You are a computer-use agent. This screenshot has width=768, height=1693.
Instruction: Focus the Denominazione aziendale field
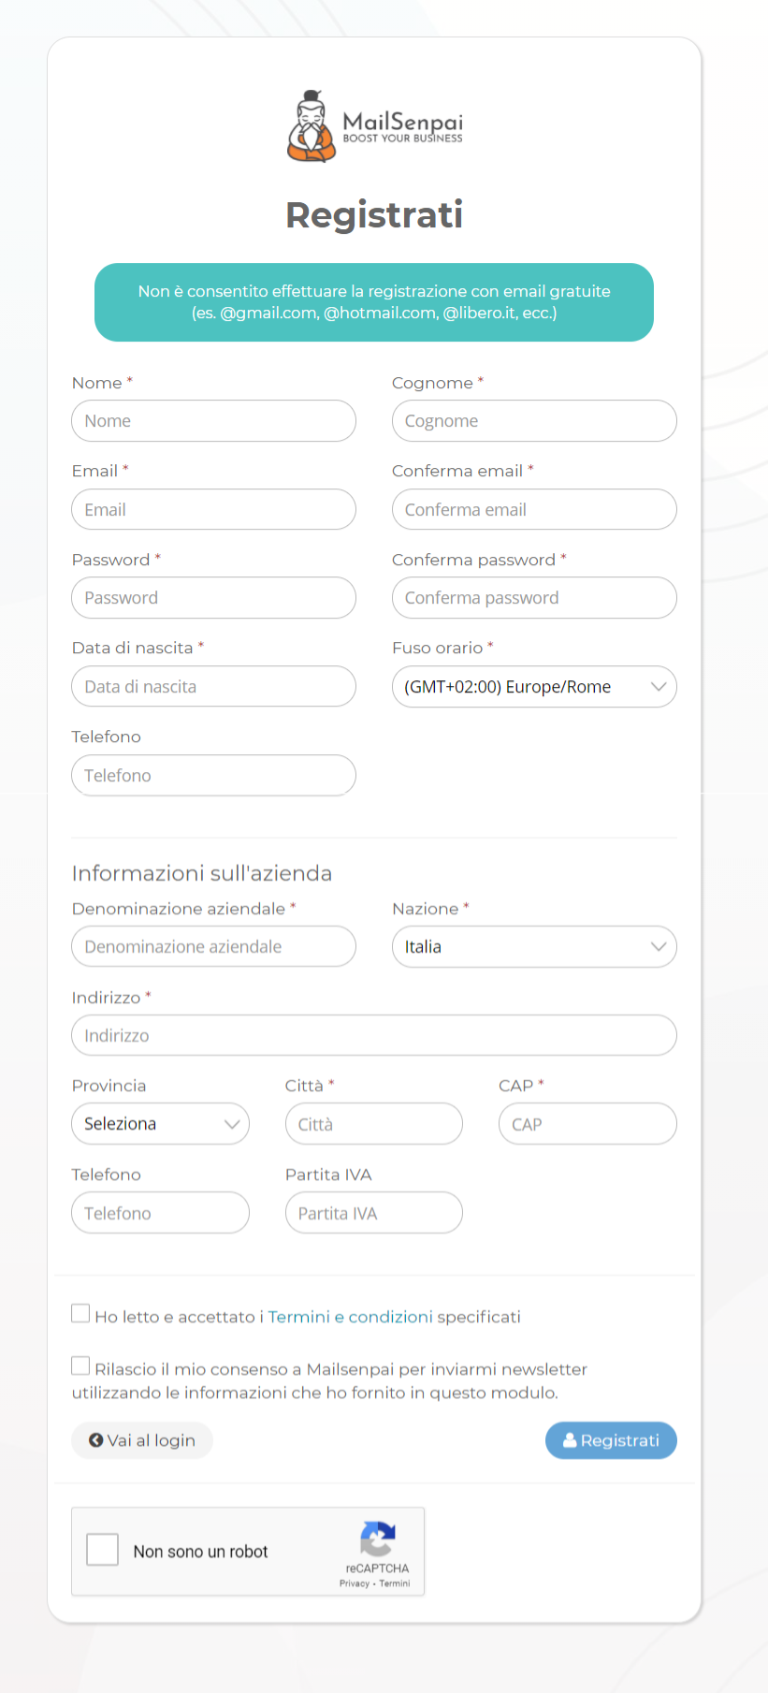pos(213,947)
